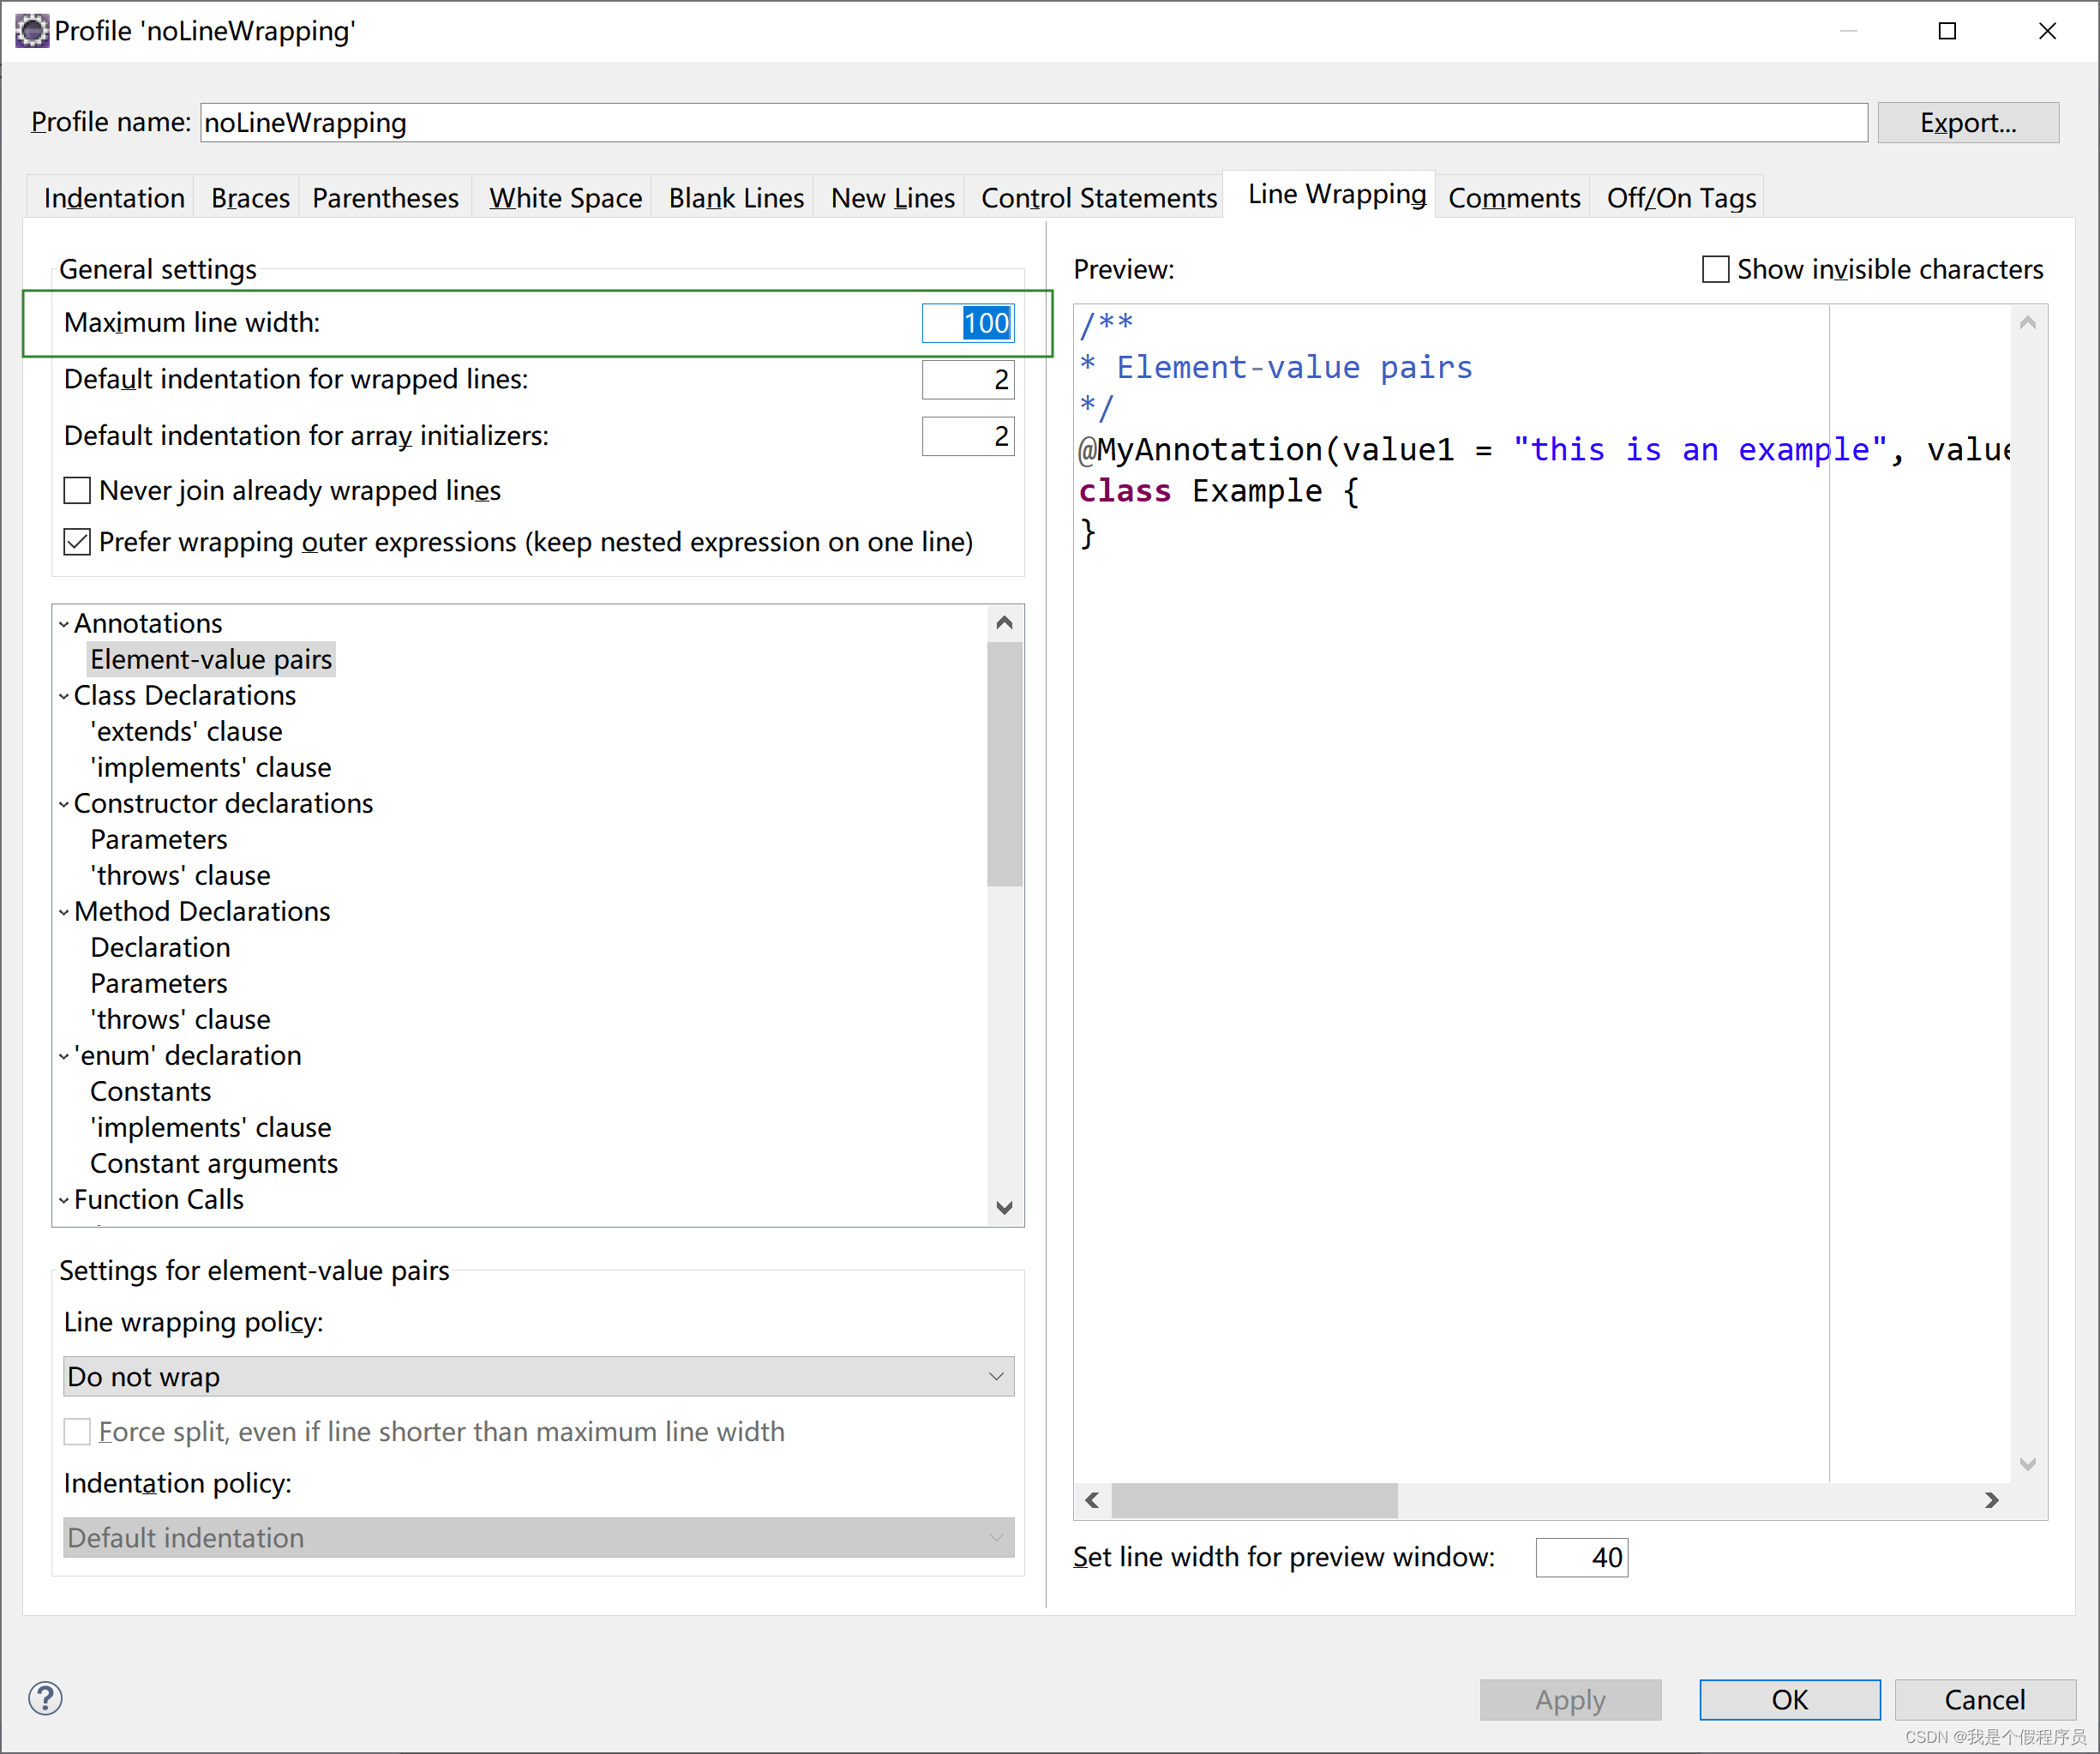Collapse the Annotations tree node
Screen dimensions: 2100x1754
(64, 624)
